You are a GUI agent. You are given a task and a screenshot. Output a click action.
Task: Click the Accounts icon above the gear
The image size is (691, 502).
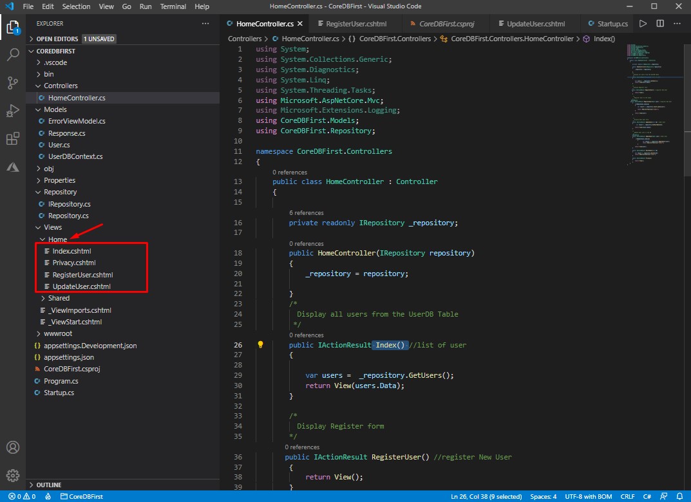[x=13, y=447]
